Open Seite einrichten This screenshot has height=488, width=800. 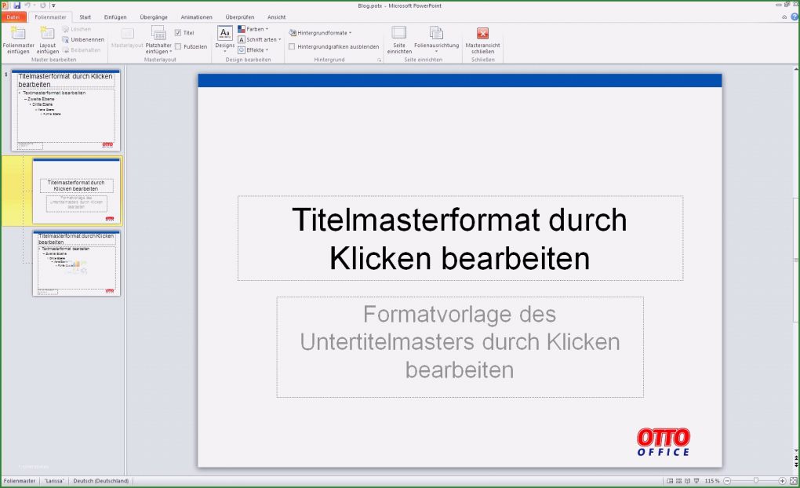398,38
